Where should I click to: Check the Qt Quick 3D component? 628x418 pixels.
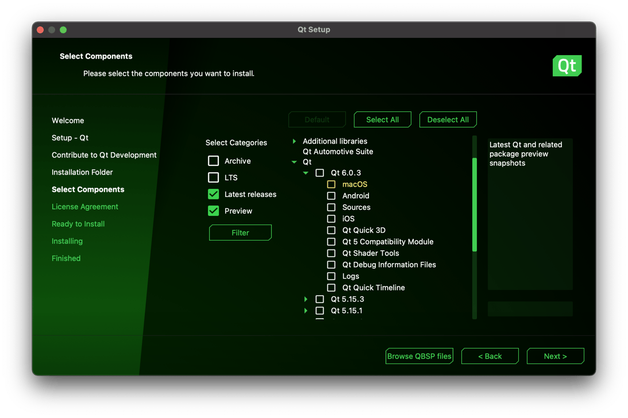click(332, 230)
